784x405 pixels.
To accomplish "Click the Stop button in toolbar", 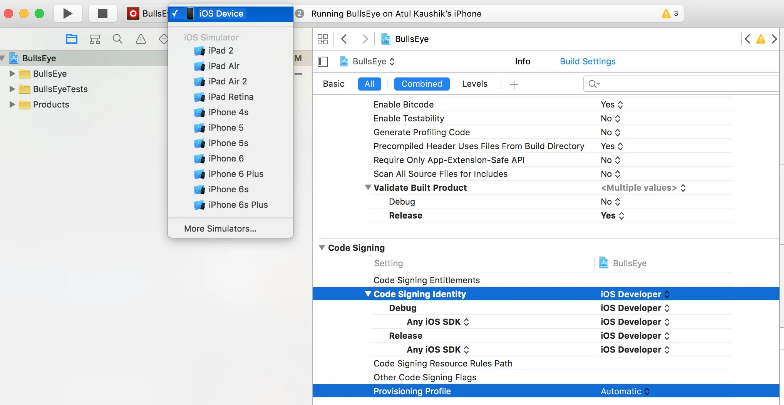I will (102, 13).
